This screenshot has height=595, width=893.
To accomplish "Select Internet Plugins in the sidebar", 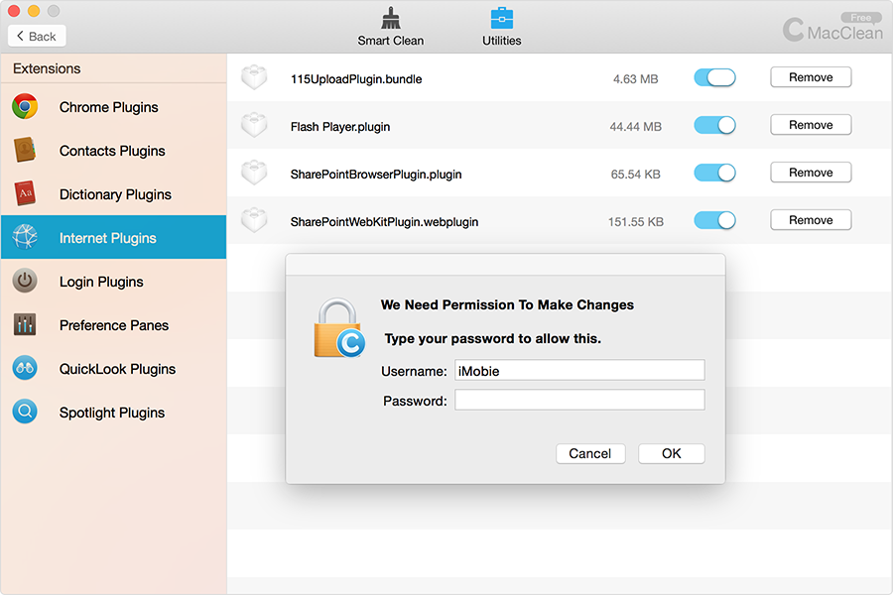I will (x=107, y=238).
